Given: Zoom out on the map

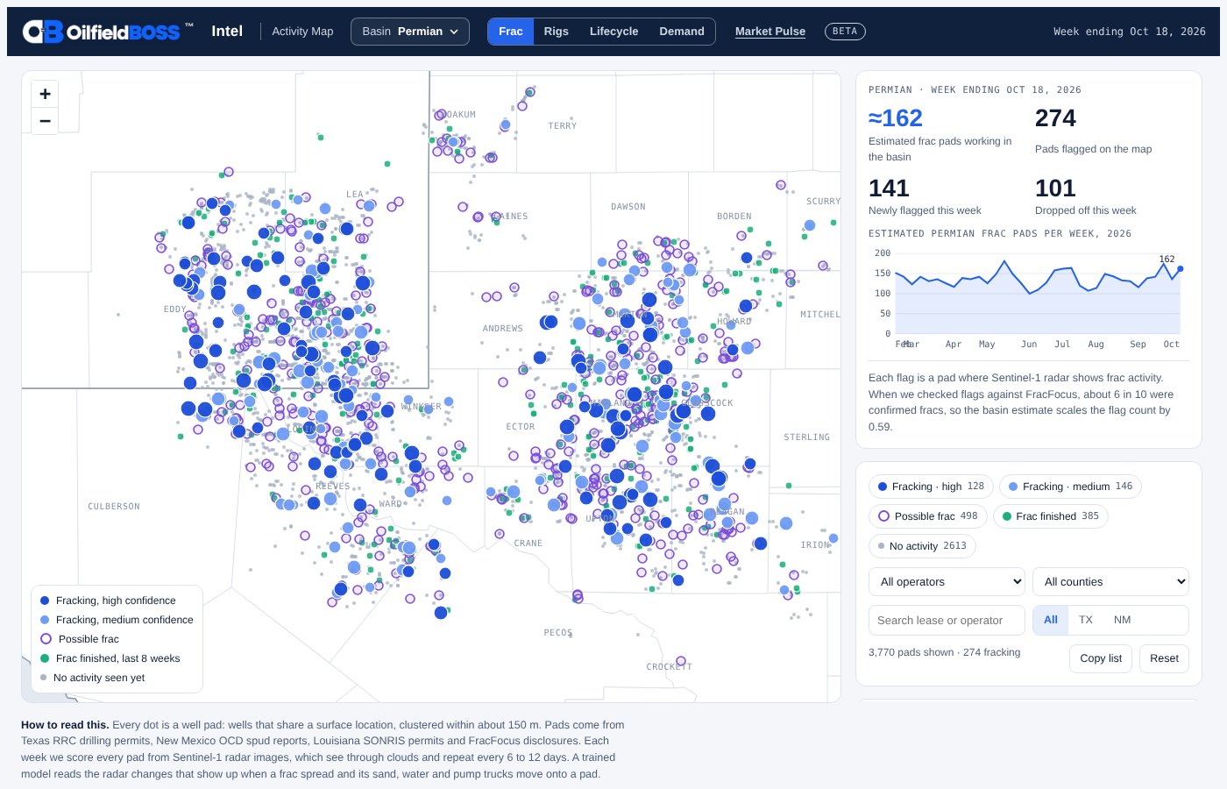Looking at the screenshot, I should click(x=46, y=121).
